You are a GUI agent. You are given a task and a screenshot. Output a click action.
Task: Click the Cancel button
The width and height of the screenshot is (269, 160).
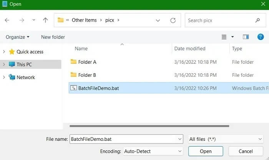pyautogui.click(x=246, y=151)
